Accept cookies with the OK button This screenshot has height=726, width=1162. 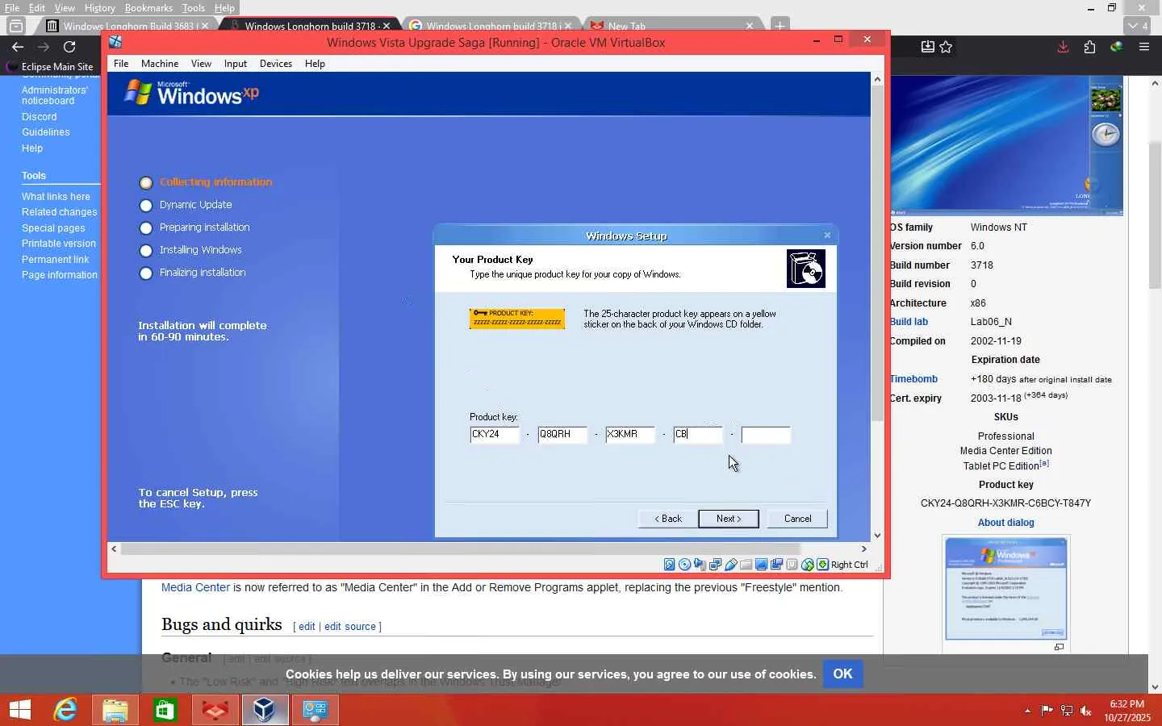pos(843,674)
